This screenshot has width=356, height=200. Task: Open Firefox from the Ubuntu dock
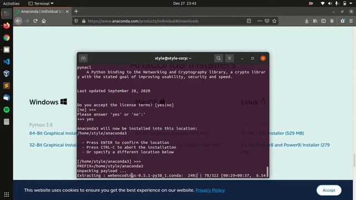pos(6,26)
